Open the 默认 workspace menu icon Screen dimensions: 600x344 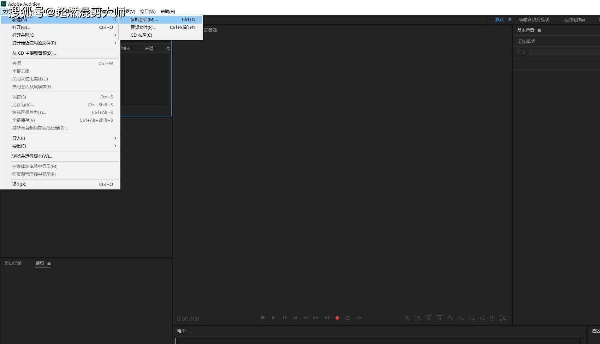[510, 20]
